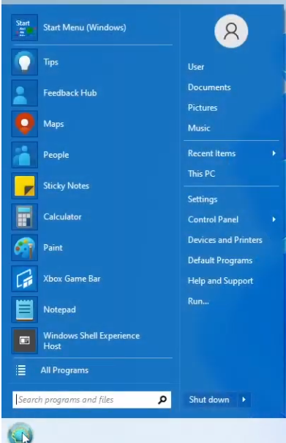The width and height of the screenshot is (286, 443).
Task: Click the Search programs and files field
Action: tap(92, 400)
